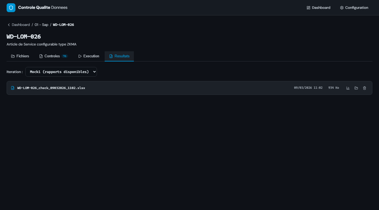
Task: Click the blue shield app logo
Action: pos(11,8)
